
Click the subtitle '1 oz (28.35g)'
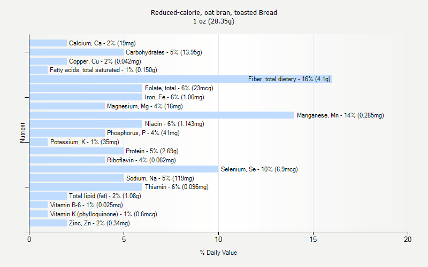point(213,21)
